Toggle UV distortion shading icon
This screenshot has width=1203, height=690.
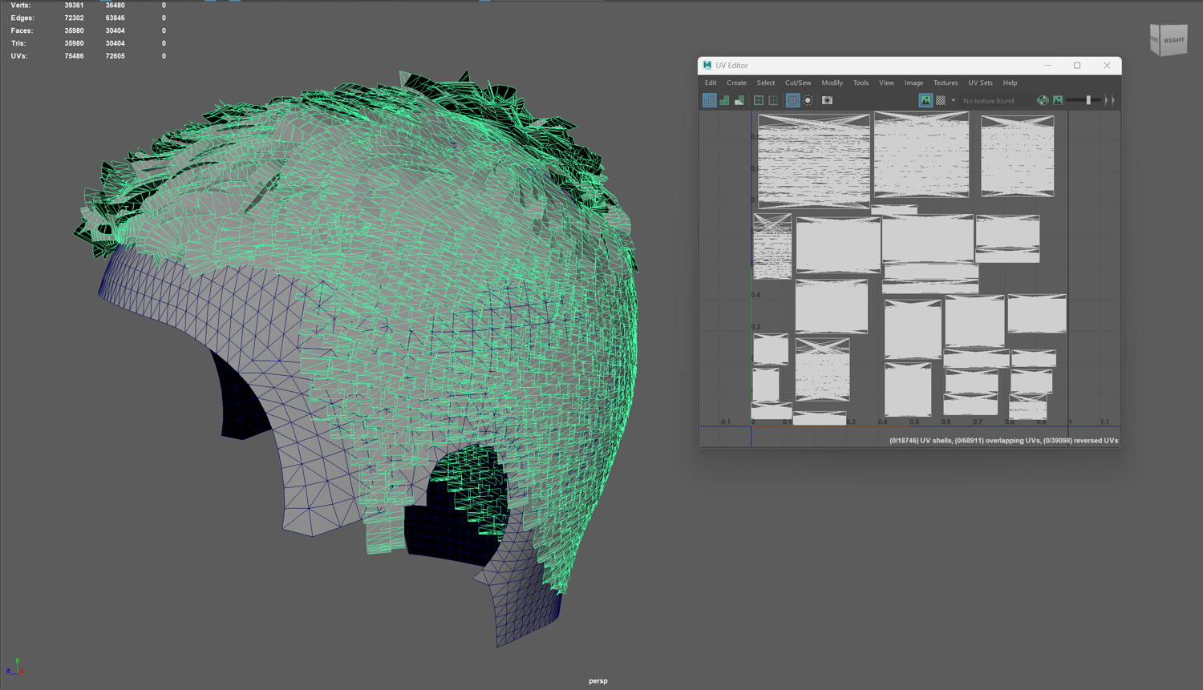739,100
